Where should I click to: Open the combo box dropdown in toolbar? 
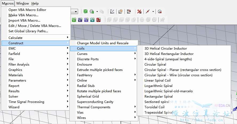tap(76, 11)
